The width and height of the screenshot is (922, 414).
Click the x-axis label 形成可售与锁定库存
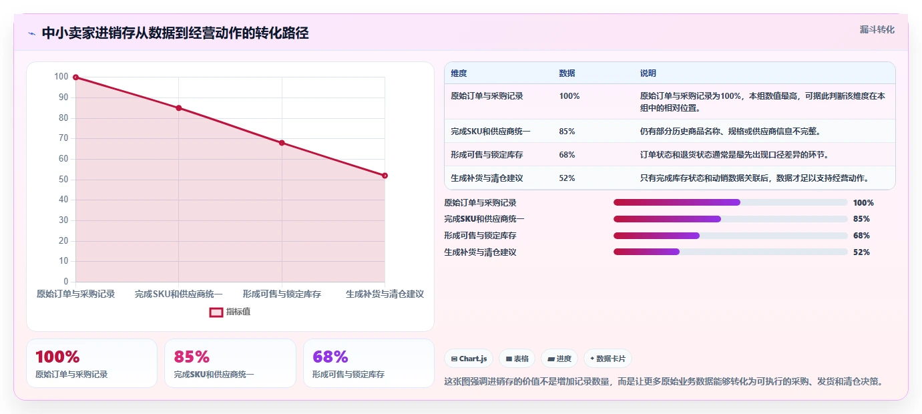pyautogui.click(x=282, y=294)
